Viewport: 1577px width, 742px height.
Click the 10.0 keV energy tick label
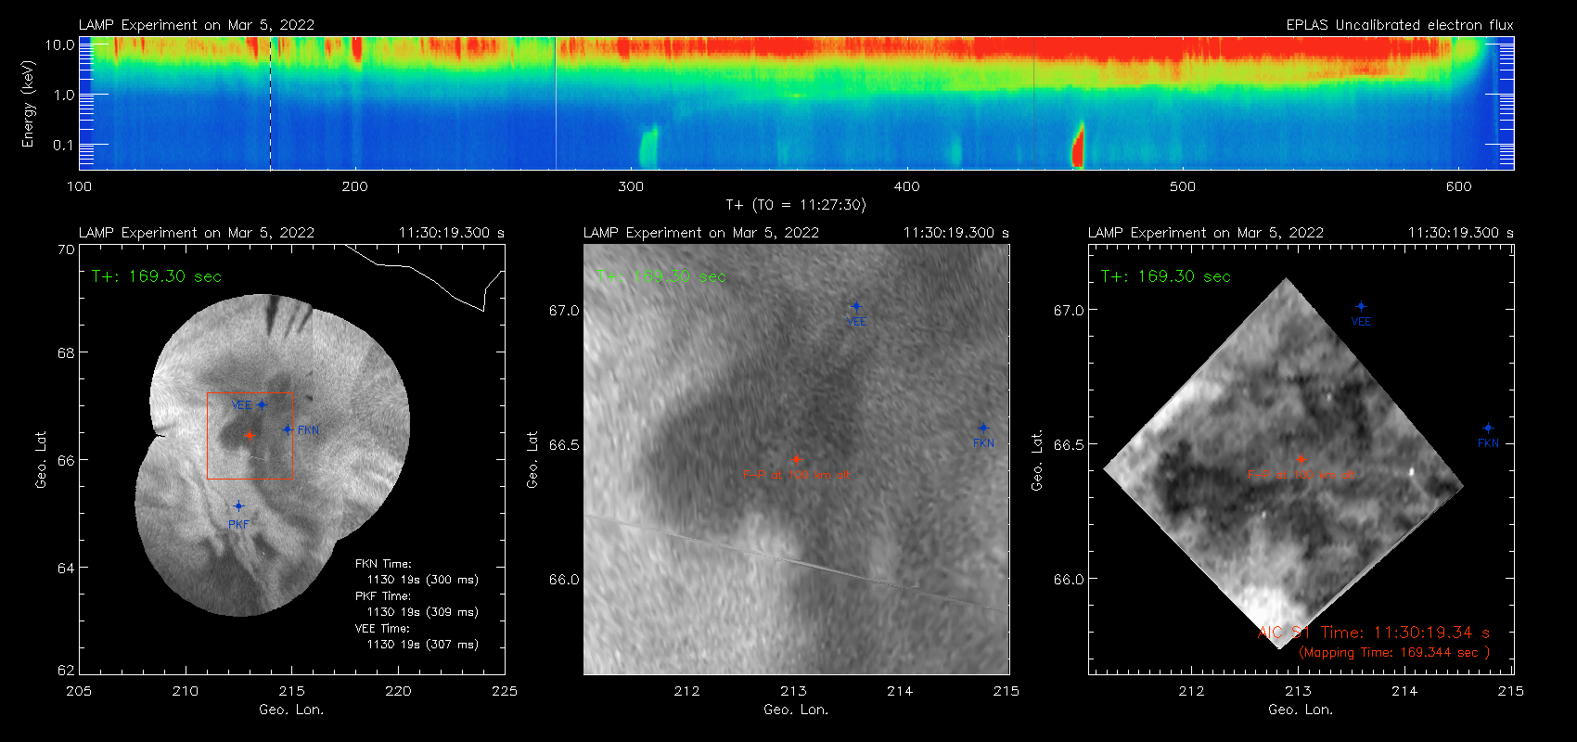pyautogui.click(x=59, y=45)
